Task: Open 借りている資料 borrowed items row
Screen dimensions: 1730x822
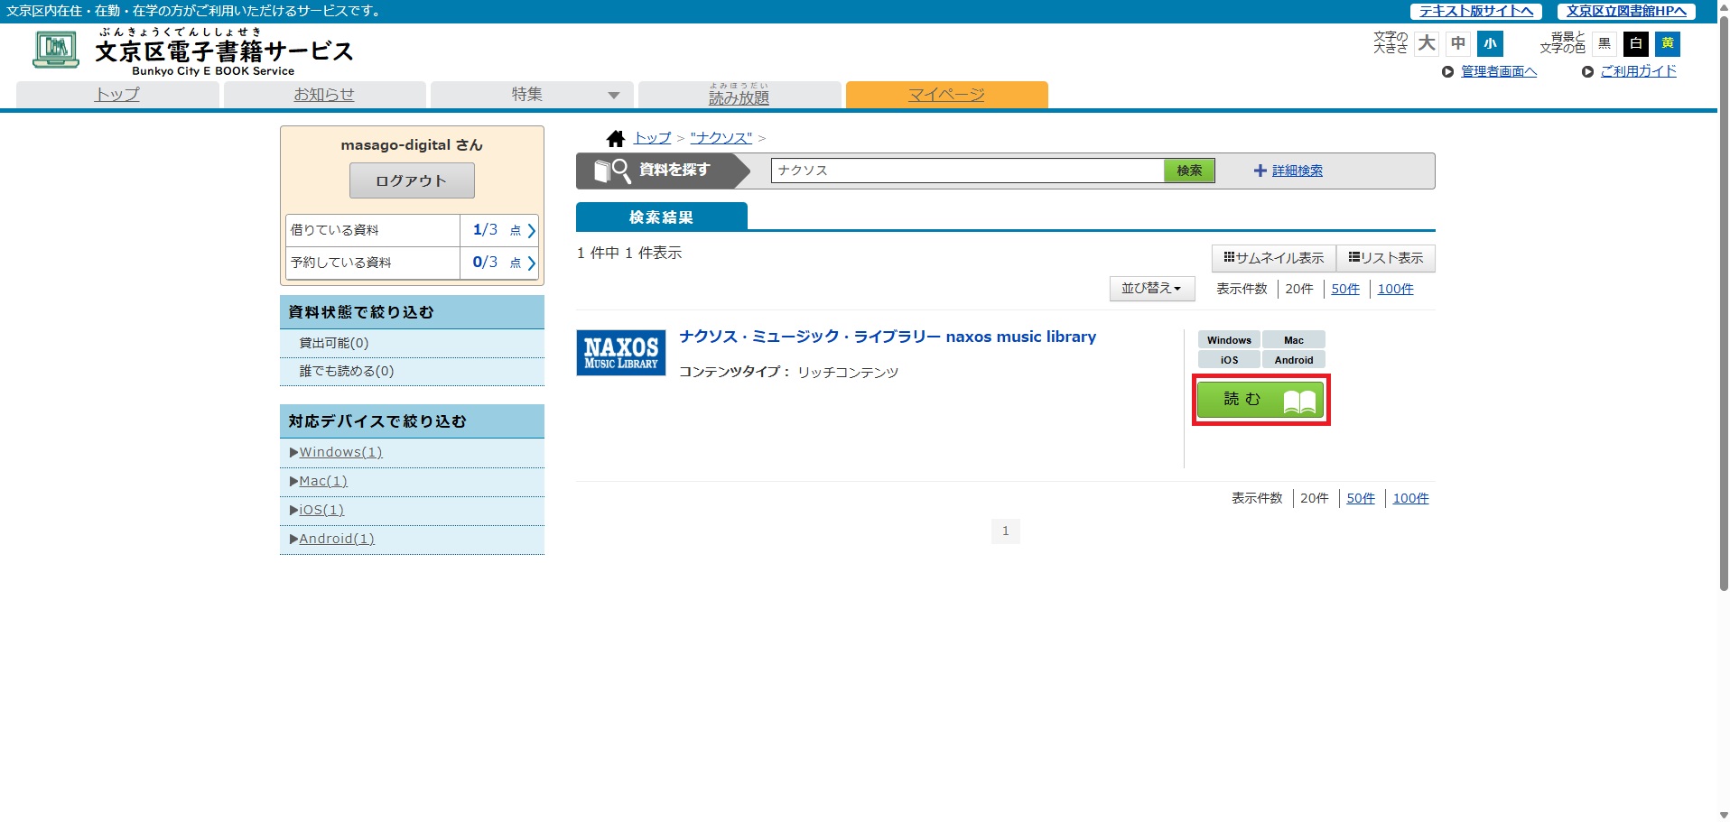Action: pos(412,230)
